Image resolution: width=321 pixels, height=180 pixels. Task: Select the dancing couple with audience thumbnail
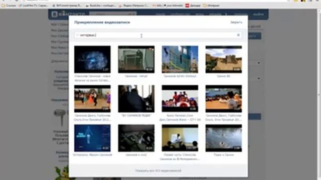tap(224, 99)
